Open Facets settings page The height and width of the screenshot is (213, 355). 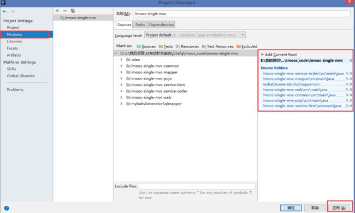coord(12,48)
